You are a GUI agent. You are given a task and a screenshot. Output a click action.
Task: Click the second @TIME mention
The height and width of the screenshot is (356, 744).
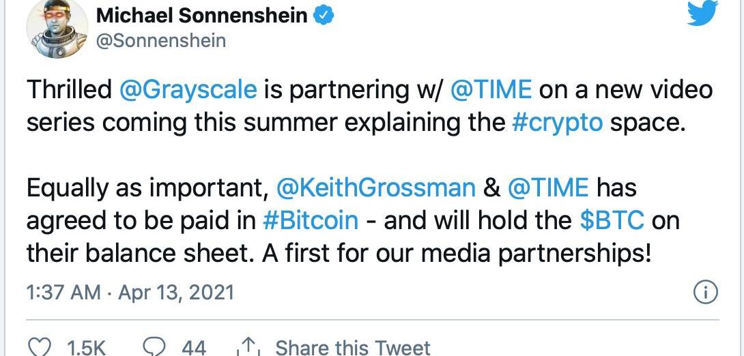pos(548,187)
